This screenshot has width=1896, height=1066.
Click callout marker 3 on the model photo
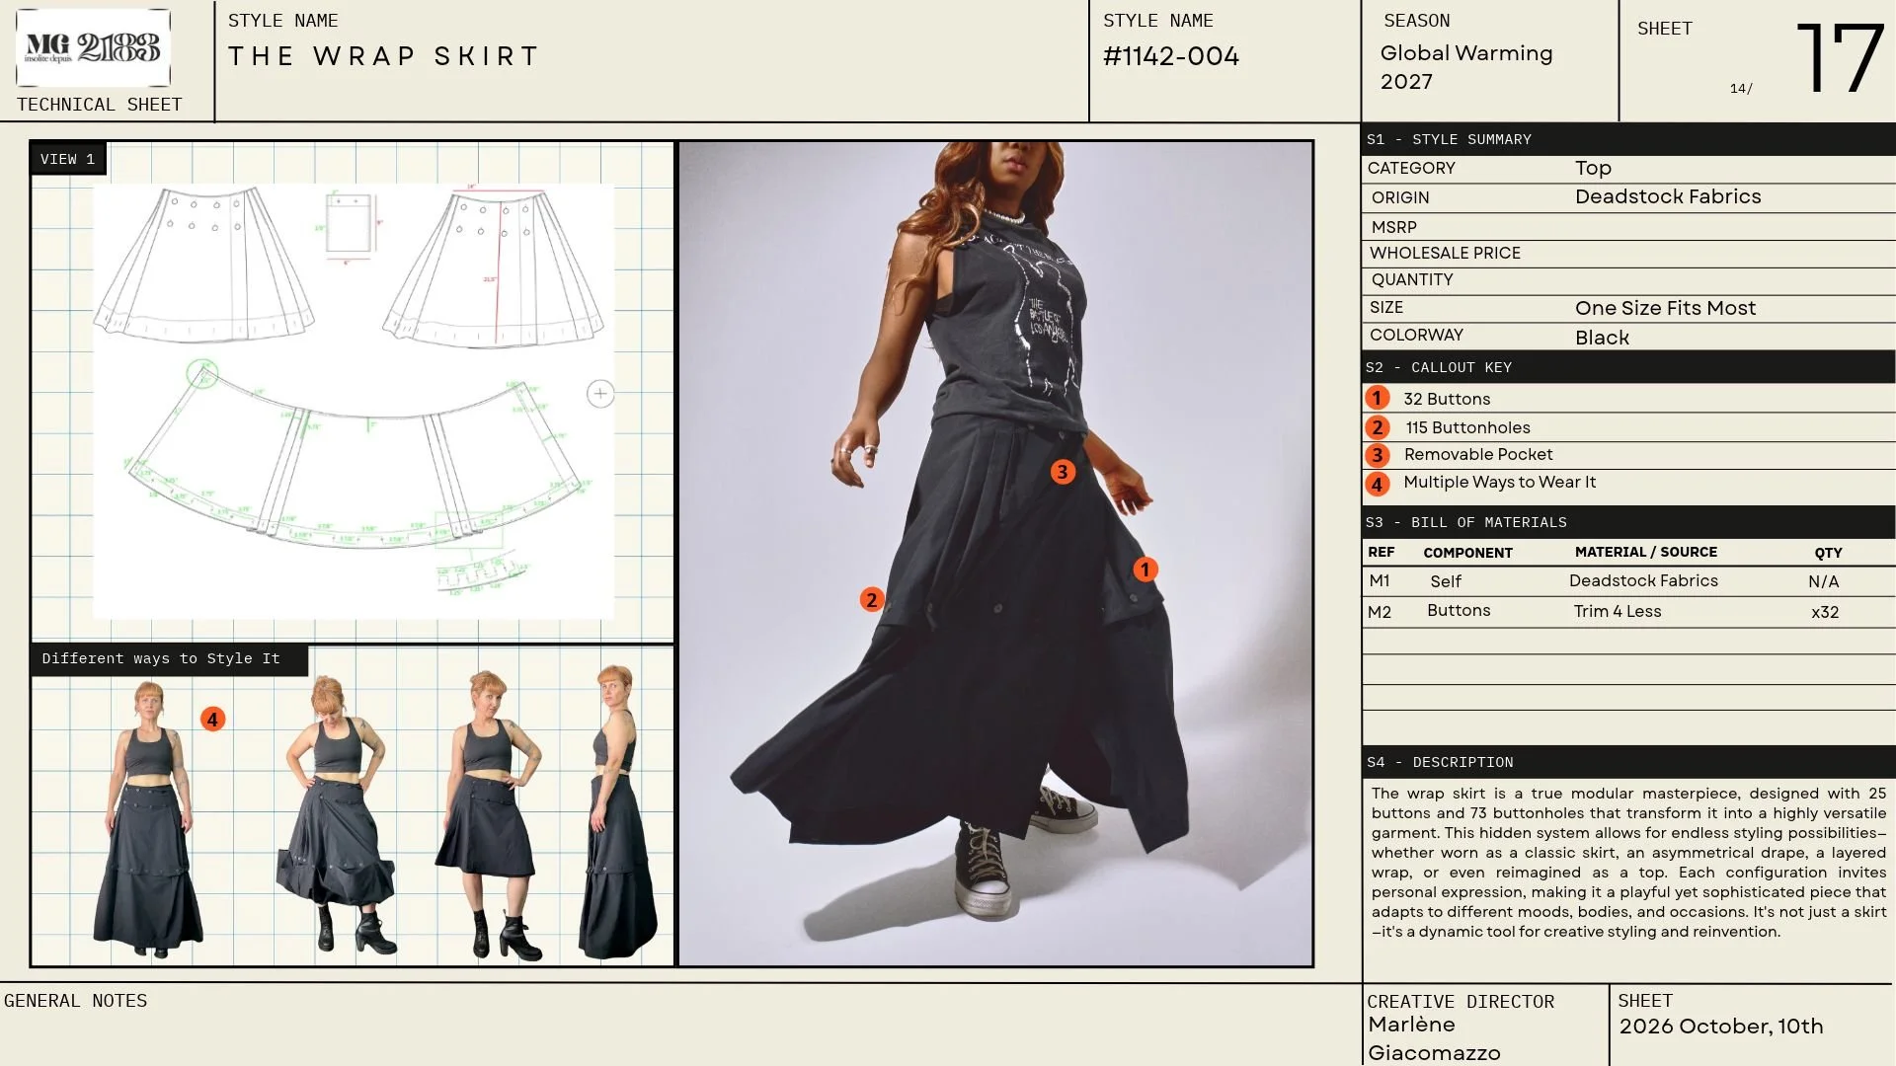1063,472
